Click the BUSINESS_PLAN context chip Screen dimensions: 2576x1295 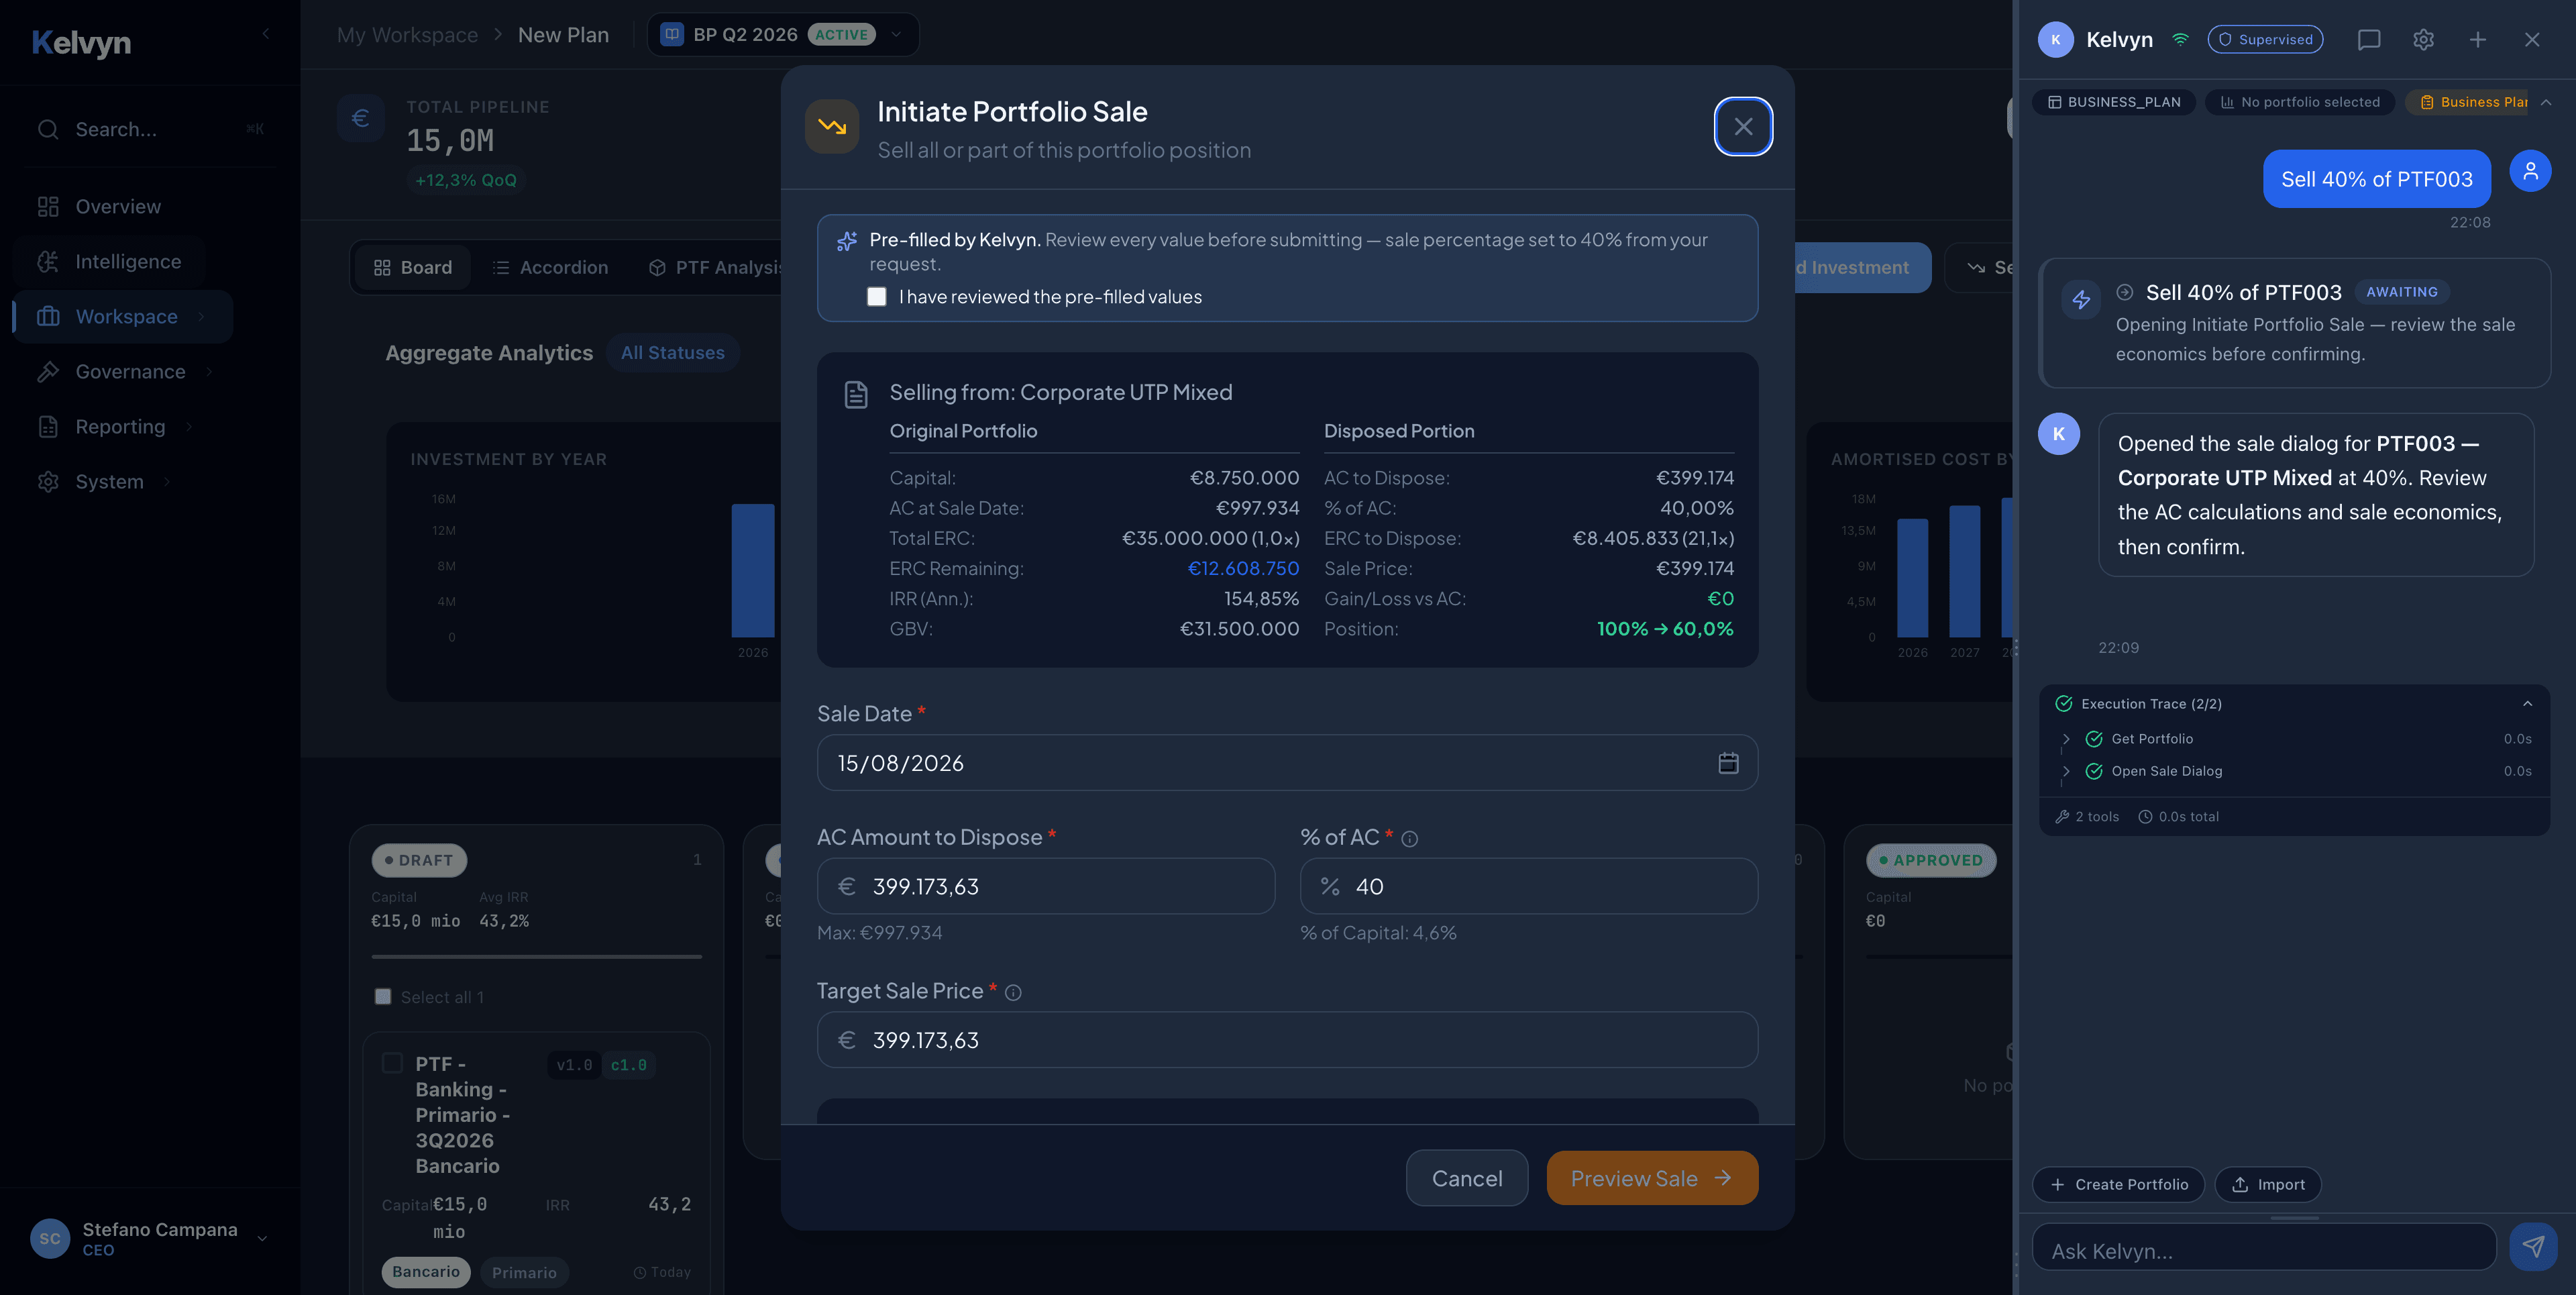click(x=2114, y=102)
